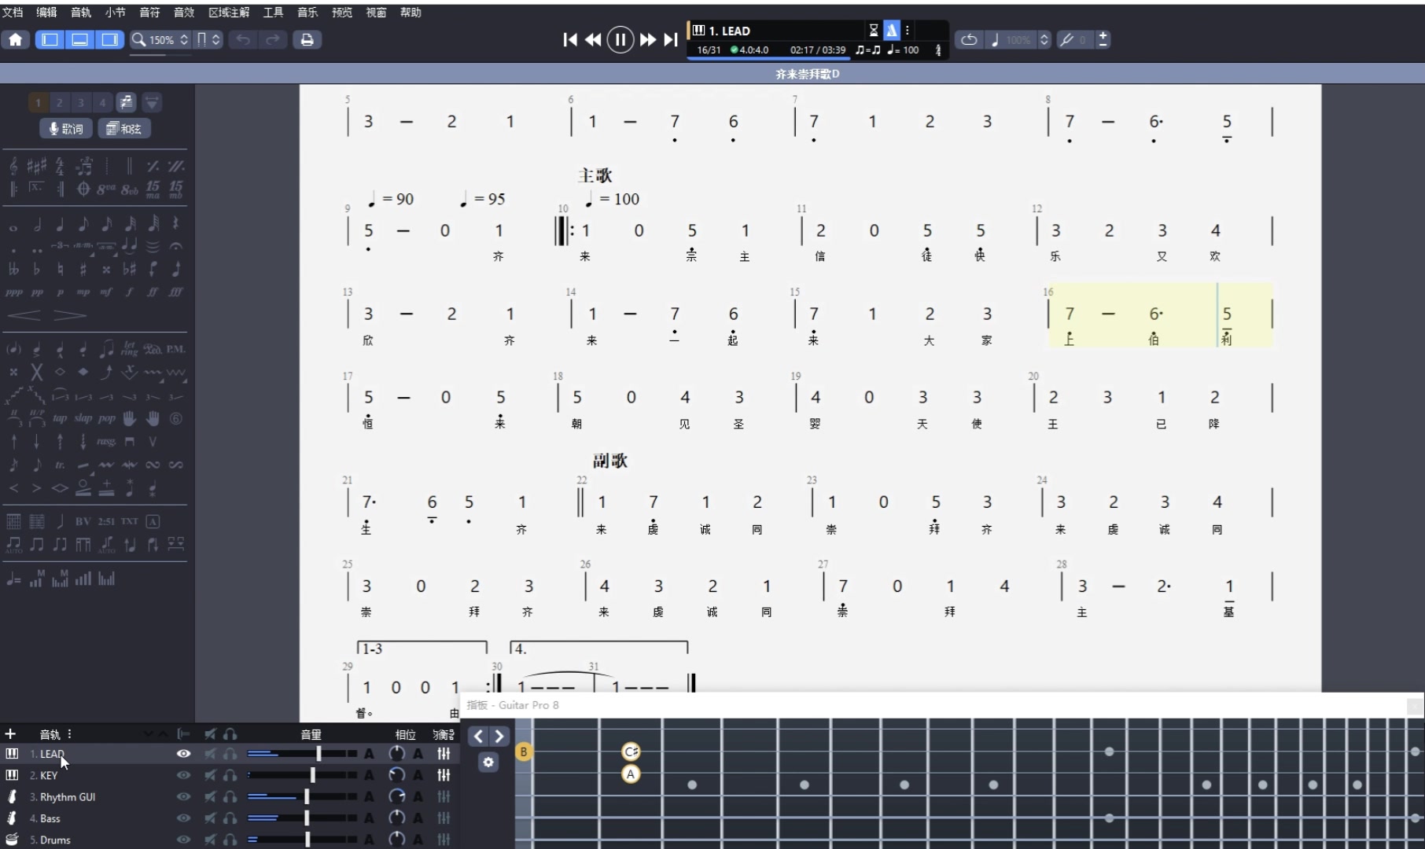Screen dimensions: 1425x849
Task: Open the 小节 menu
Action: tap(115, 12)
